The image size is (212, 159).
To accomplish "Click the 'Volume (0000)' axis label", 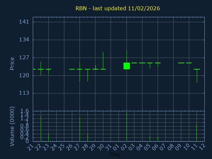I will [x=12, y=126].
